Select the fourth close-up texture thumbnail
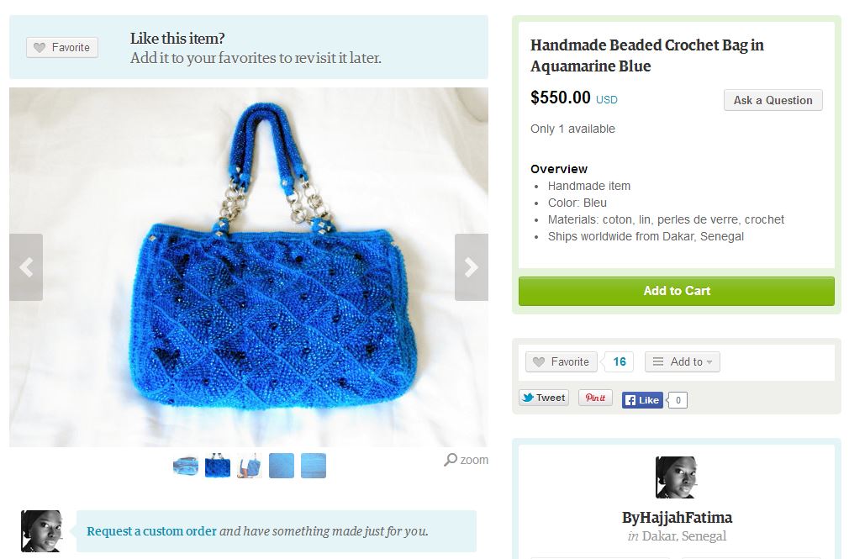This screenshot has height=559, width=849. pos(282,466)
